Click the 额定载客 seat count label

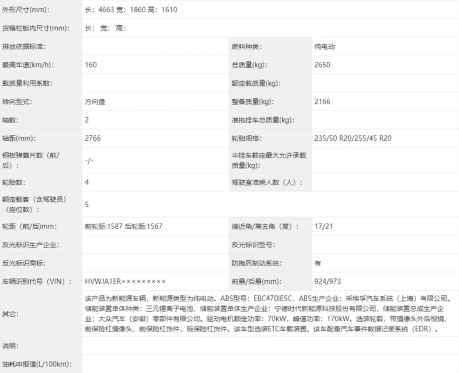34,204
